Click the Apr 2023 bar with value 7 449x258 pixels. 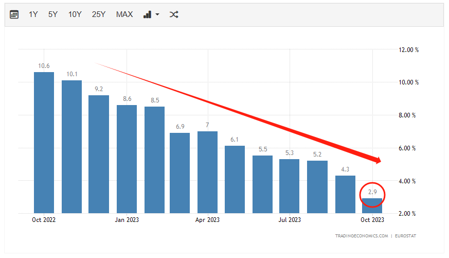pos(208,173)
